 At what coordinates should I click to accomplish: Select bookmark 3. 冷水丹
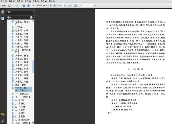point(20,107)
